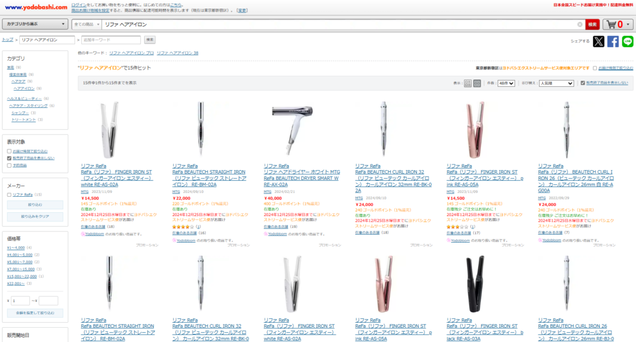This screenshot has height=342, width=636.
Task: Open the カテゴリから選ぶ dropdown
Action: point(35,24)
